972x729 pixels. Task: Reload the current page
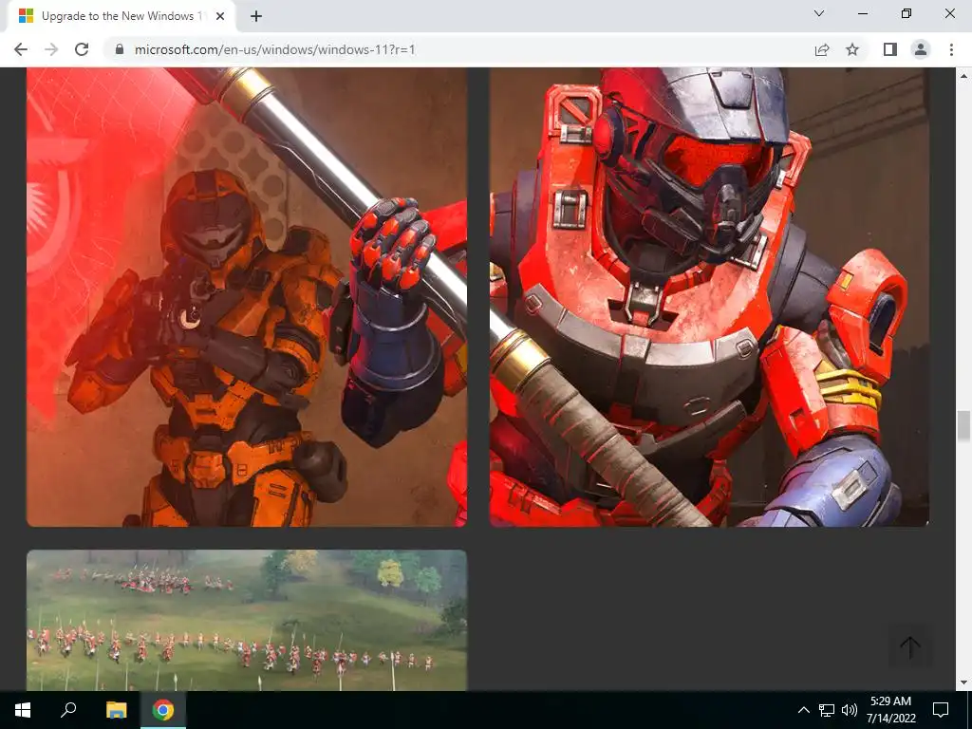pyautogui.click(x=82, y=49)
